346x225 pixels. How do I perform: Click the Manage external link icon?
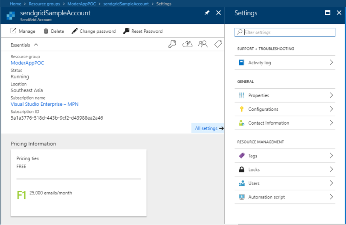click(x=14, y=31)
